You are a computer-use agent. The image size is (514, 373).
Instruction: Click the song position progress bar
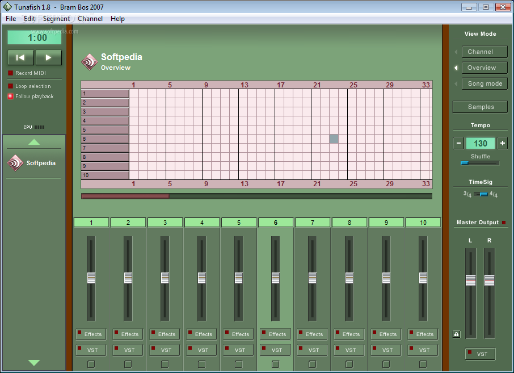click(256, 196)
